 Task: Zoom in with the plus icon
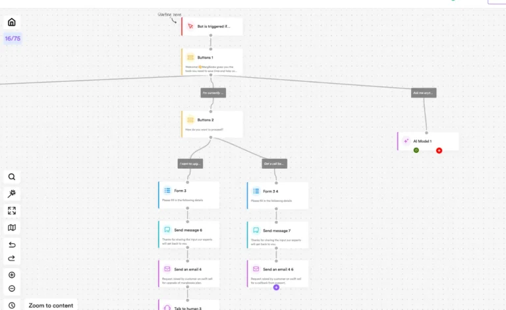pyautogui.click(x=12, y=275)
